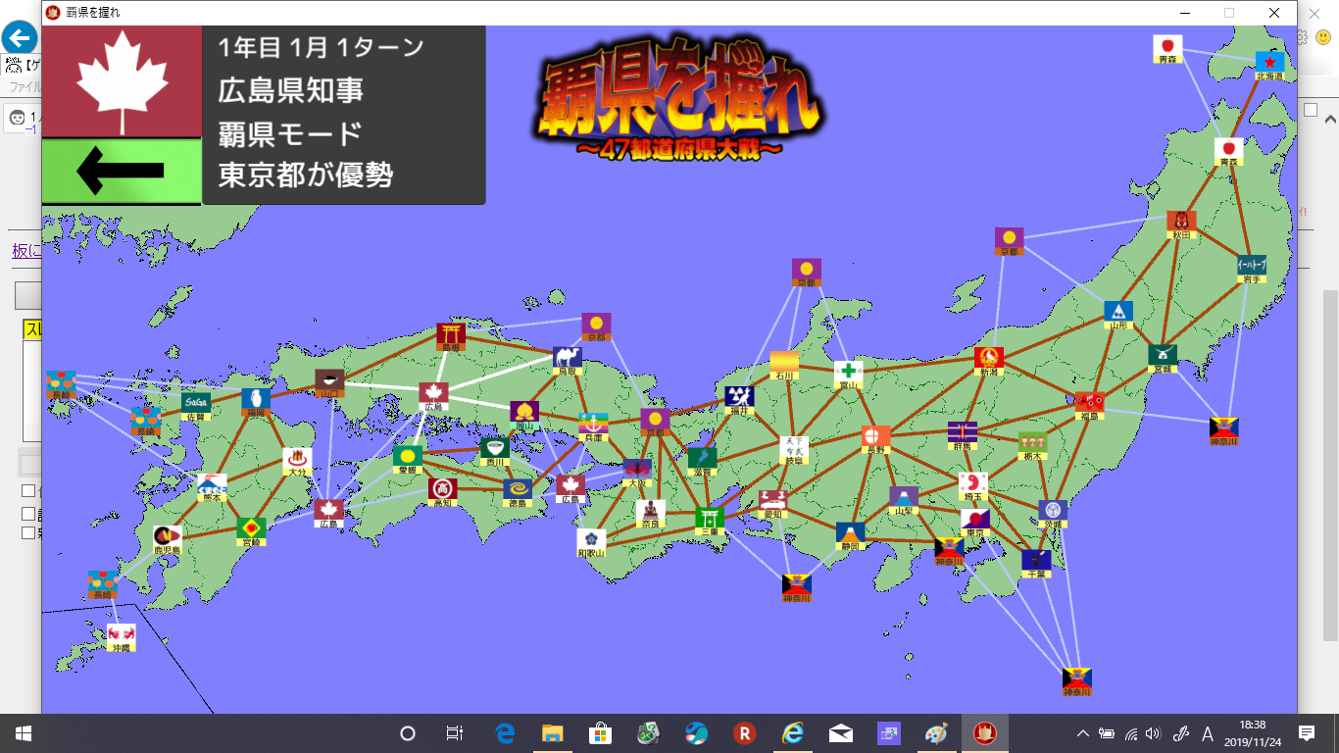
Task: Select the 鳥取 camel icon
Action: pos(567,361)
